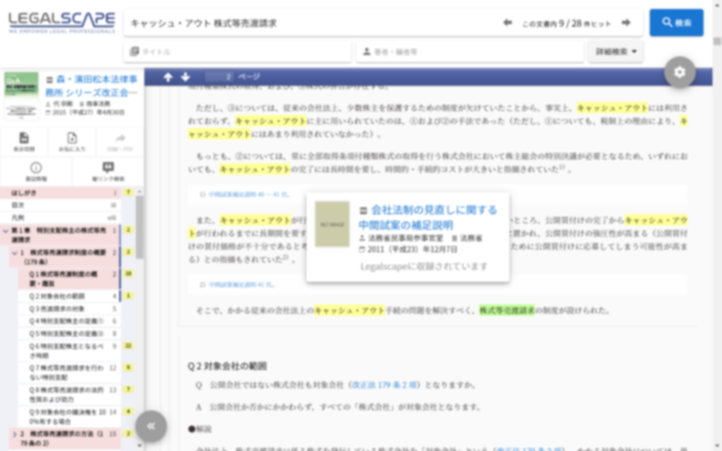The image size is (722, 451).
Task: Click the yellow hit badge beside Q6
Action: [x=128, y=345]
